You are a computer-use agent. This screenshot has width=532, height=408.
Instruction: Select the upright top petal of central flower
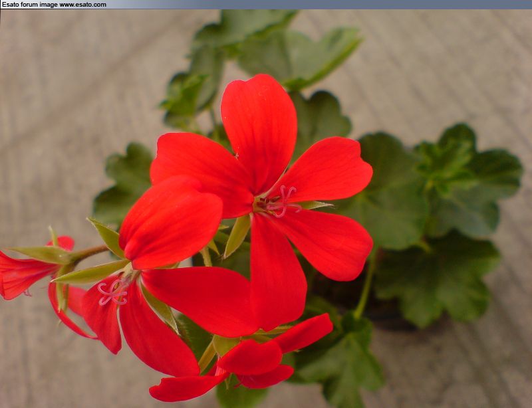click(259, 126)
